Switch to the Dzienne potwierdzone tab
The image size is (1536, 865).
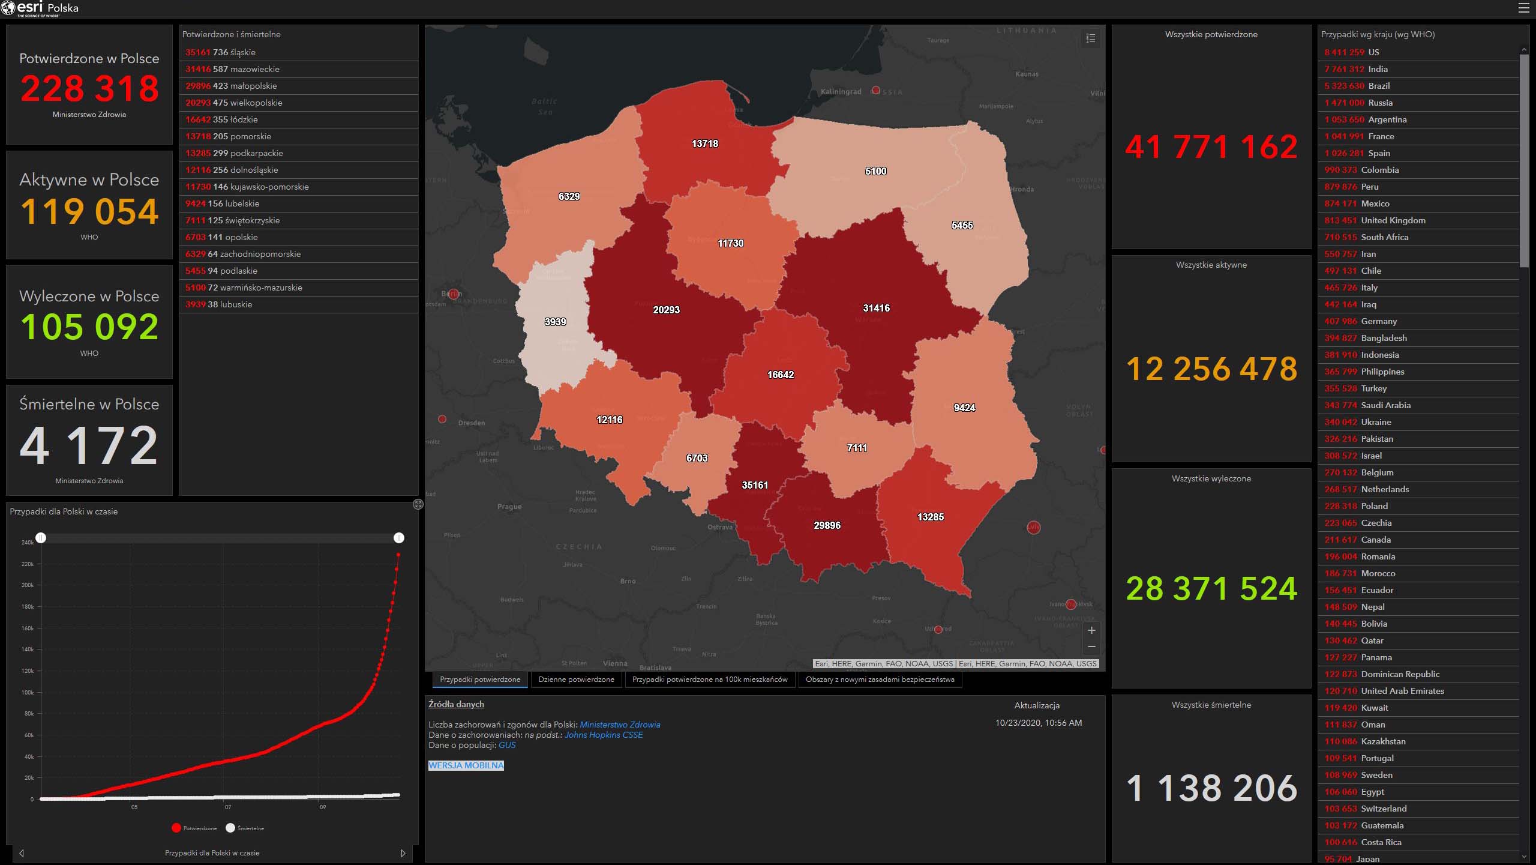click(576, 680)
